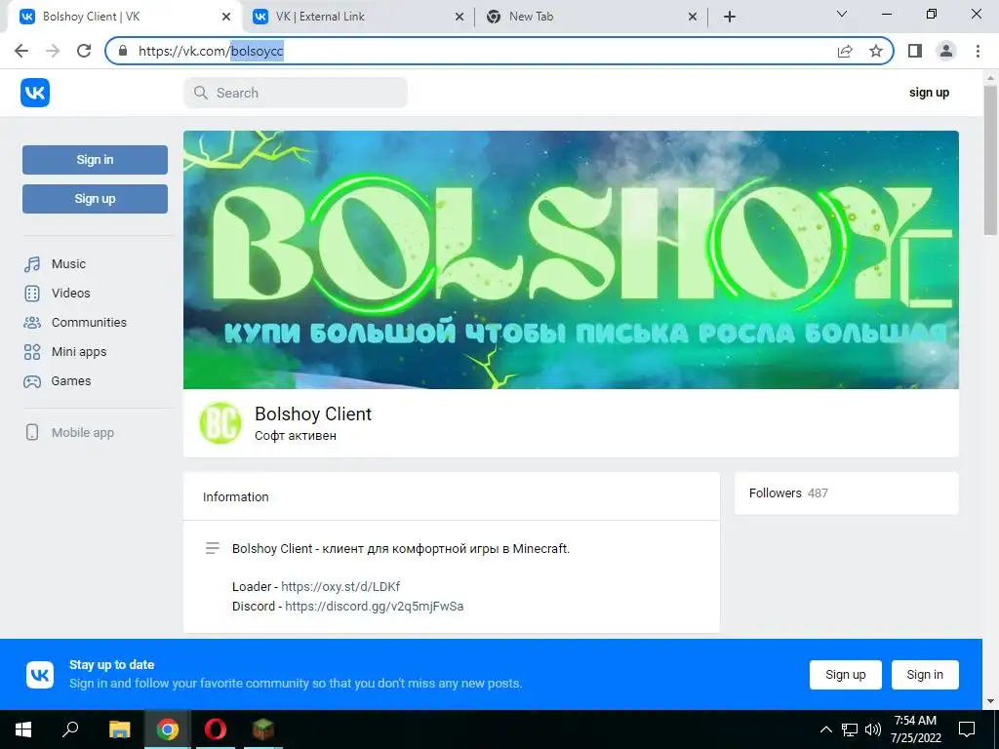Open Windows taskbar search
The width and height of the screenshot is (999, 749).
[70, 729]
